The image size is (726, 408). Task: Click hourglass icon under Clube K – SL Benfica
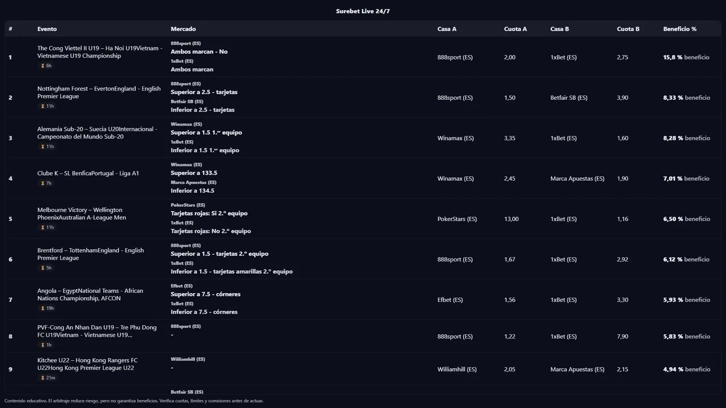[43, 184]
